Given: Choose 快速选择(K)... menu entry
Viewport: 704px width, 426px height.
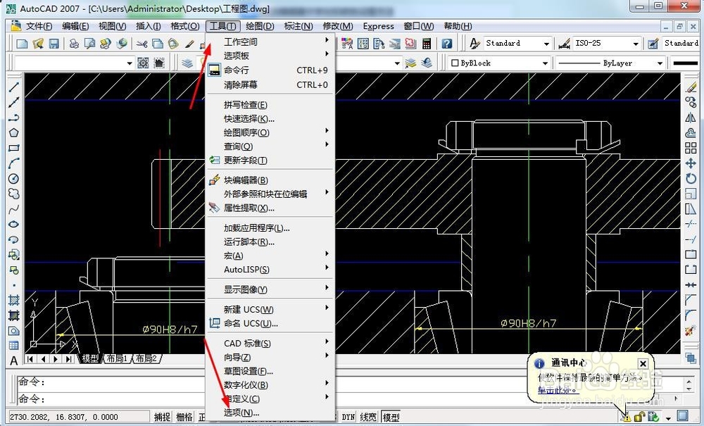Looking at the screenshot, I should pyautogui.click(x=271, y=118).
